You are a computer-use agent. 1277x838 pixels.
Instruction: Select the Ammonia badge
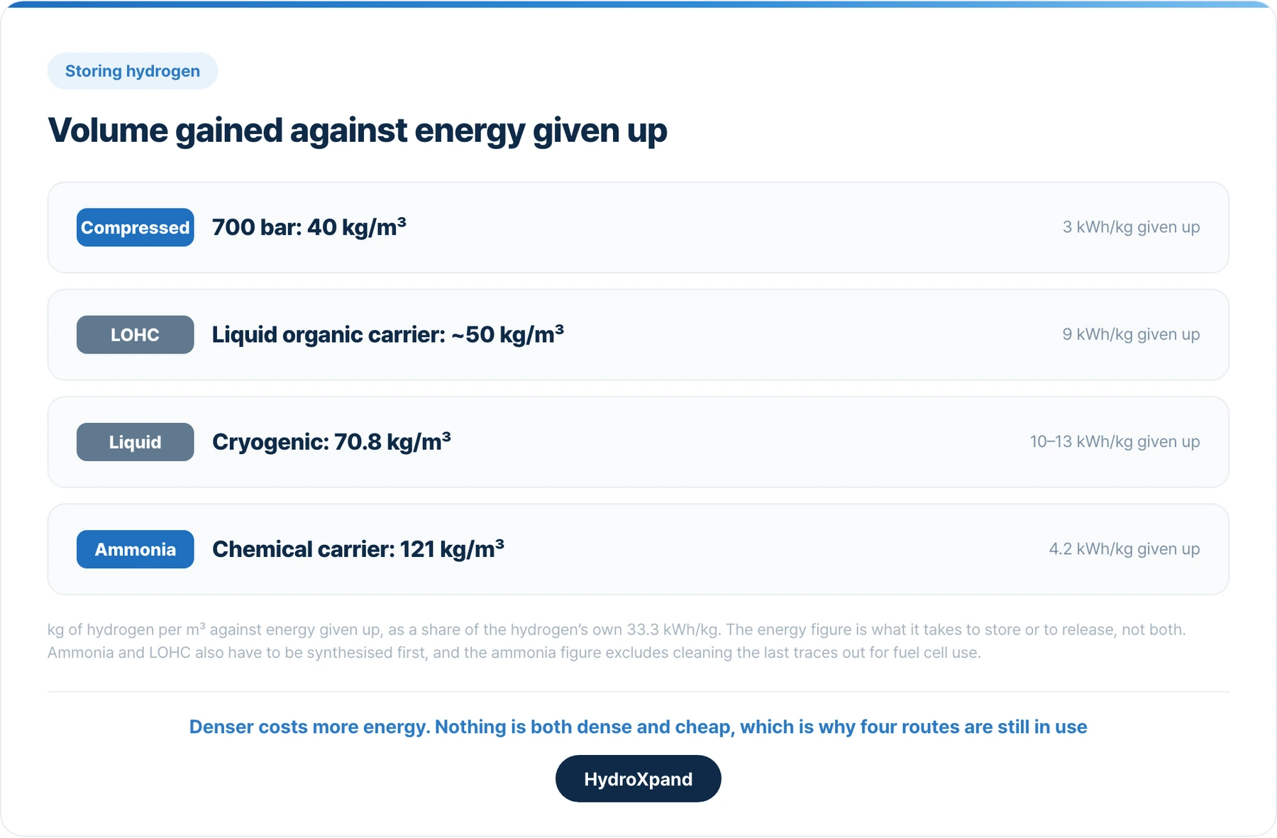(x=136, y=549)
